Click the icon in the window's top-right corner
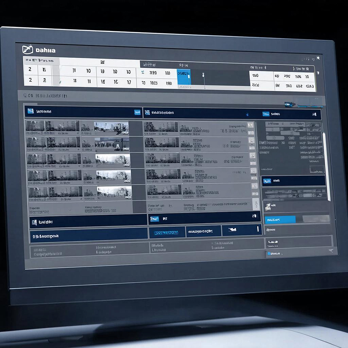 coord(318,58)
